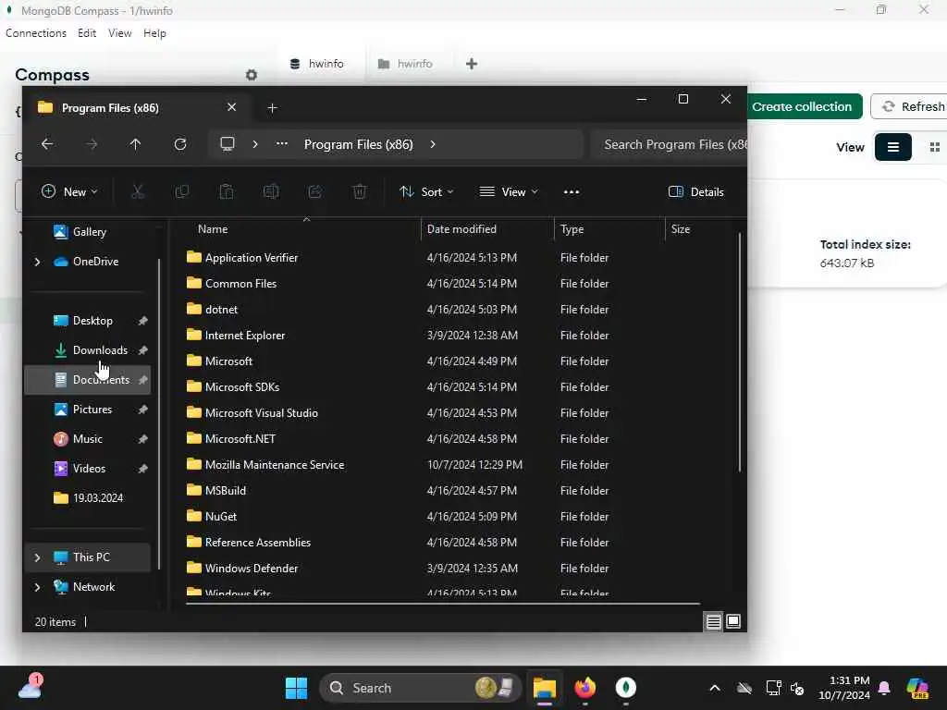The height and width of the screenshot is (710, 947).
Task: Sort by the Type column header
Action: pos(572,229)
